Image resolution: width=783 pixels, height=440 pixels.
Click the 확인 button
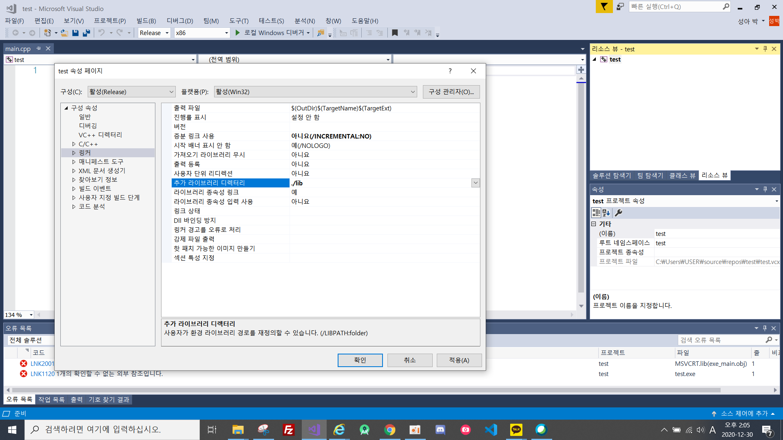pyautogui.click(x=360, y=360)
